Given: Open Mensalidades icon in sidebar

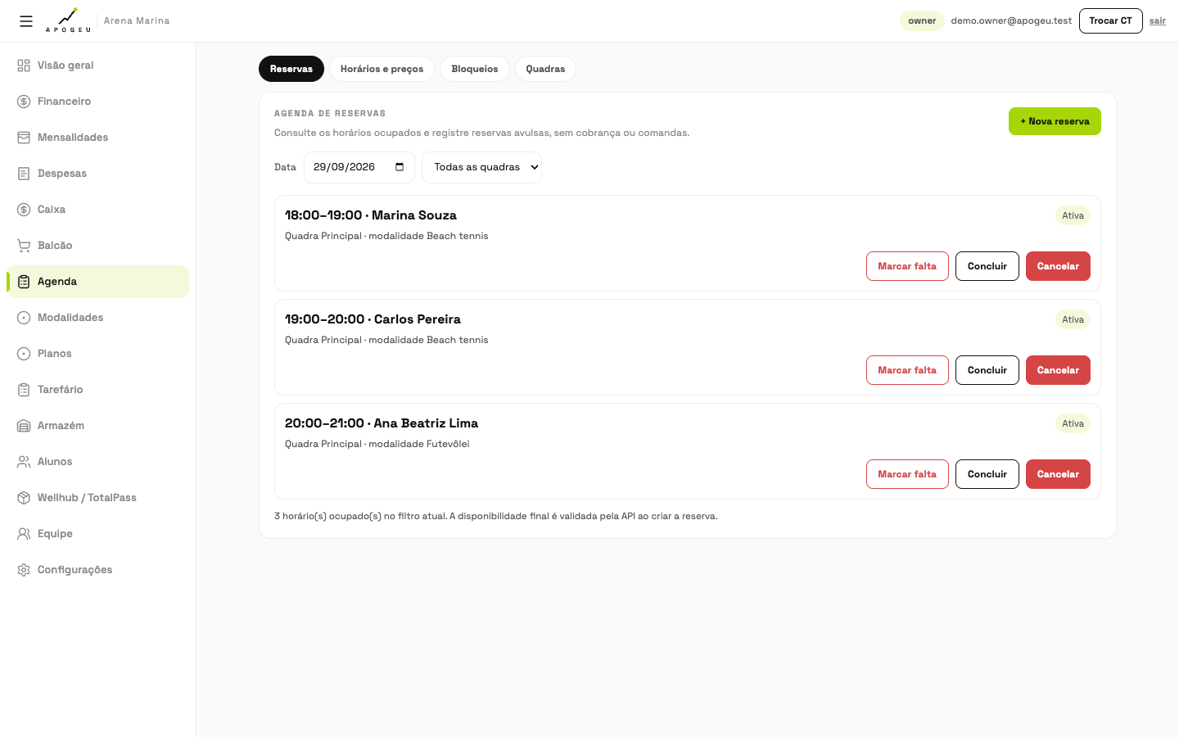Looking at the screenshot, I should pos(24,138).
